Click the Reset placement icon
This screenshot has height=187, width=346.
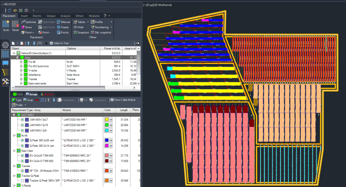click(15, 26)
